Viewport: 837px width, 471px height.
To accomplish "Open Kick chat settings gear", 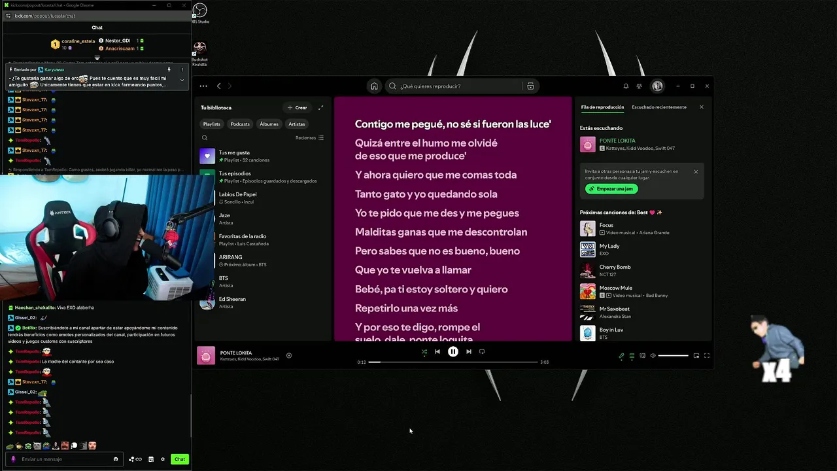I will click(163, 459).
